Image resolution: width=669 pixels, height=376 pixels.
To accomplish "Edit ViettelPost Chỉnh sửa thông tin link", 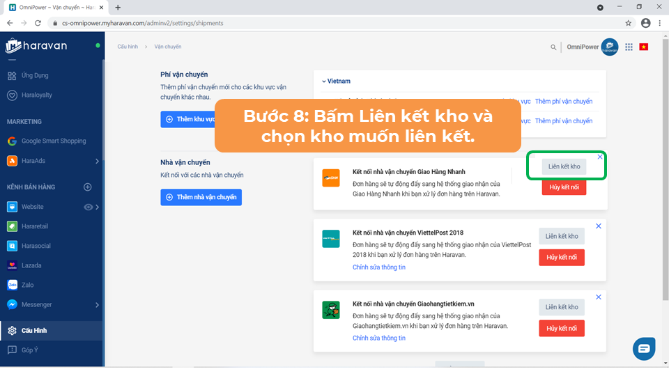I will click(379, 267).
